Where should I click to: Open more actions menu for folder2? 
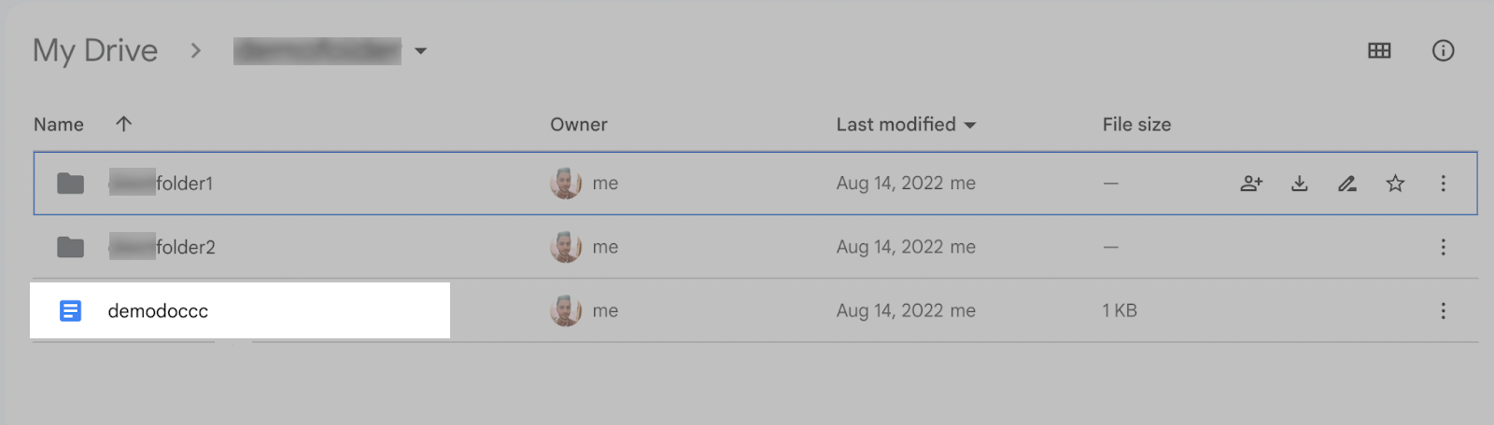coord(1443,247)
